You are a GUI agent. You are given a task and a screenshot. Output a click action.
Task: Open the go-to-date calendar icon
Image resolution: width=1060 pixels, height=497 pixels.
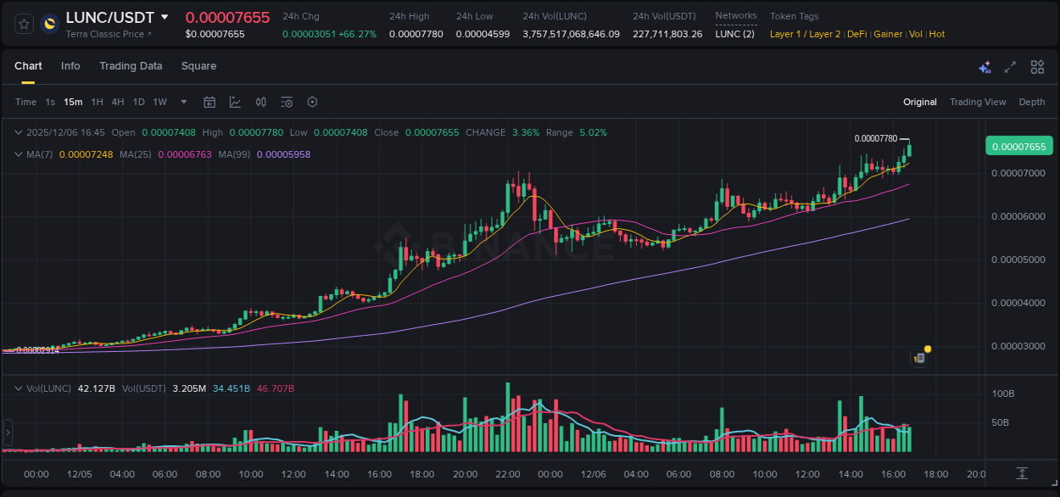click(209, 102)
